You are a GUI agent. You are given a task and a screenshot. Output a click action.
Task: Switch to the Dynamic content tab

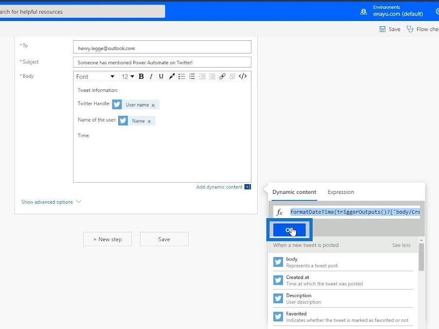294,192
